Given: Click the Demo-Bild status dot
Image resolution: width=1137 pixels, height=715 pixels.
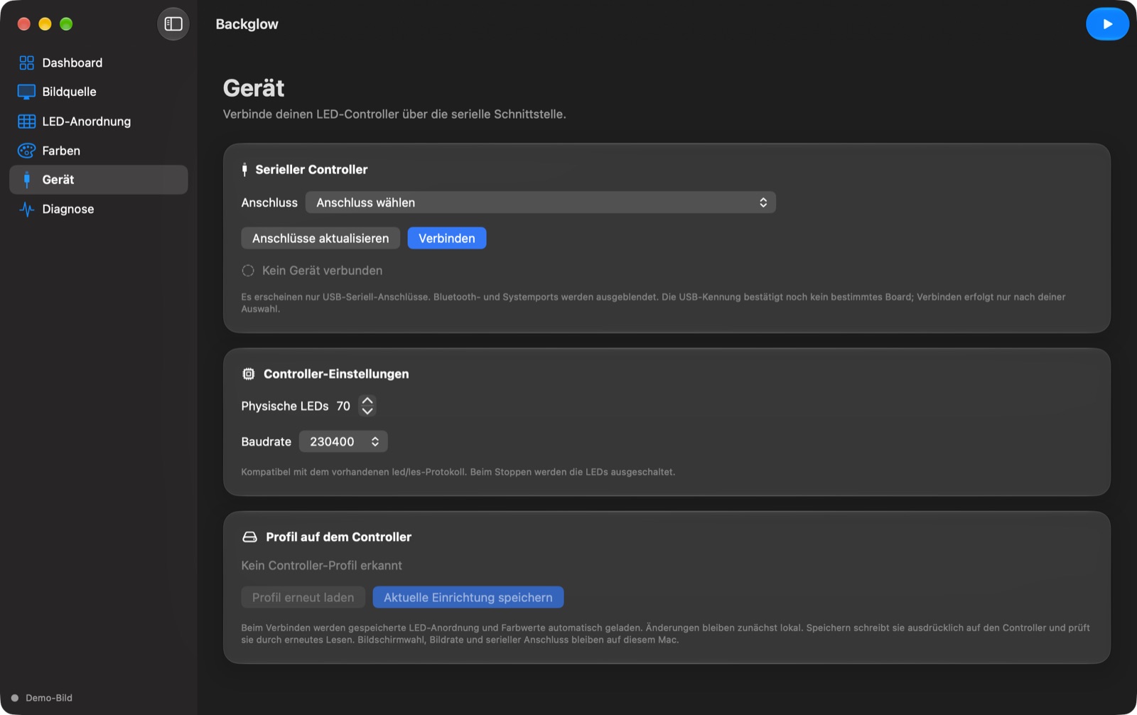Looking at the screenshot, I should [x=15, y=698].
